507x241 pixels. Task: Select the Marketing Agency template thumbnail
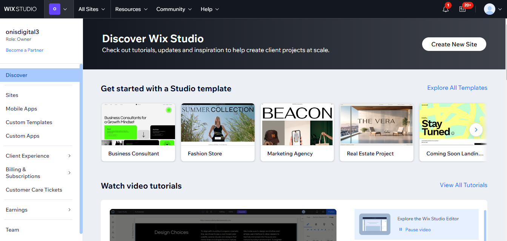pos(297,124)
